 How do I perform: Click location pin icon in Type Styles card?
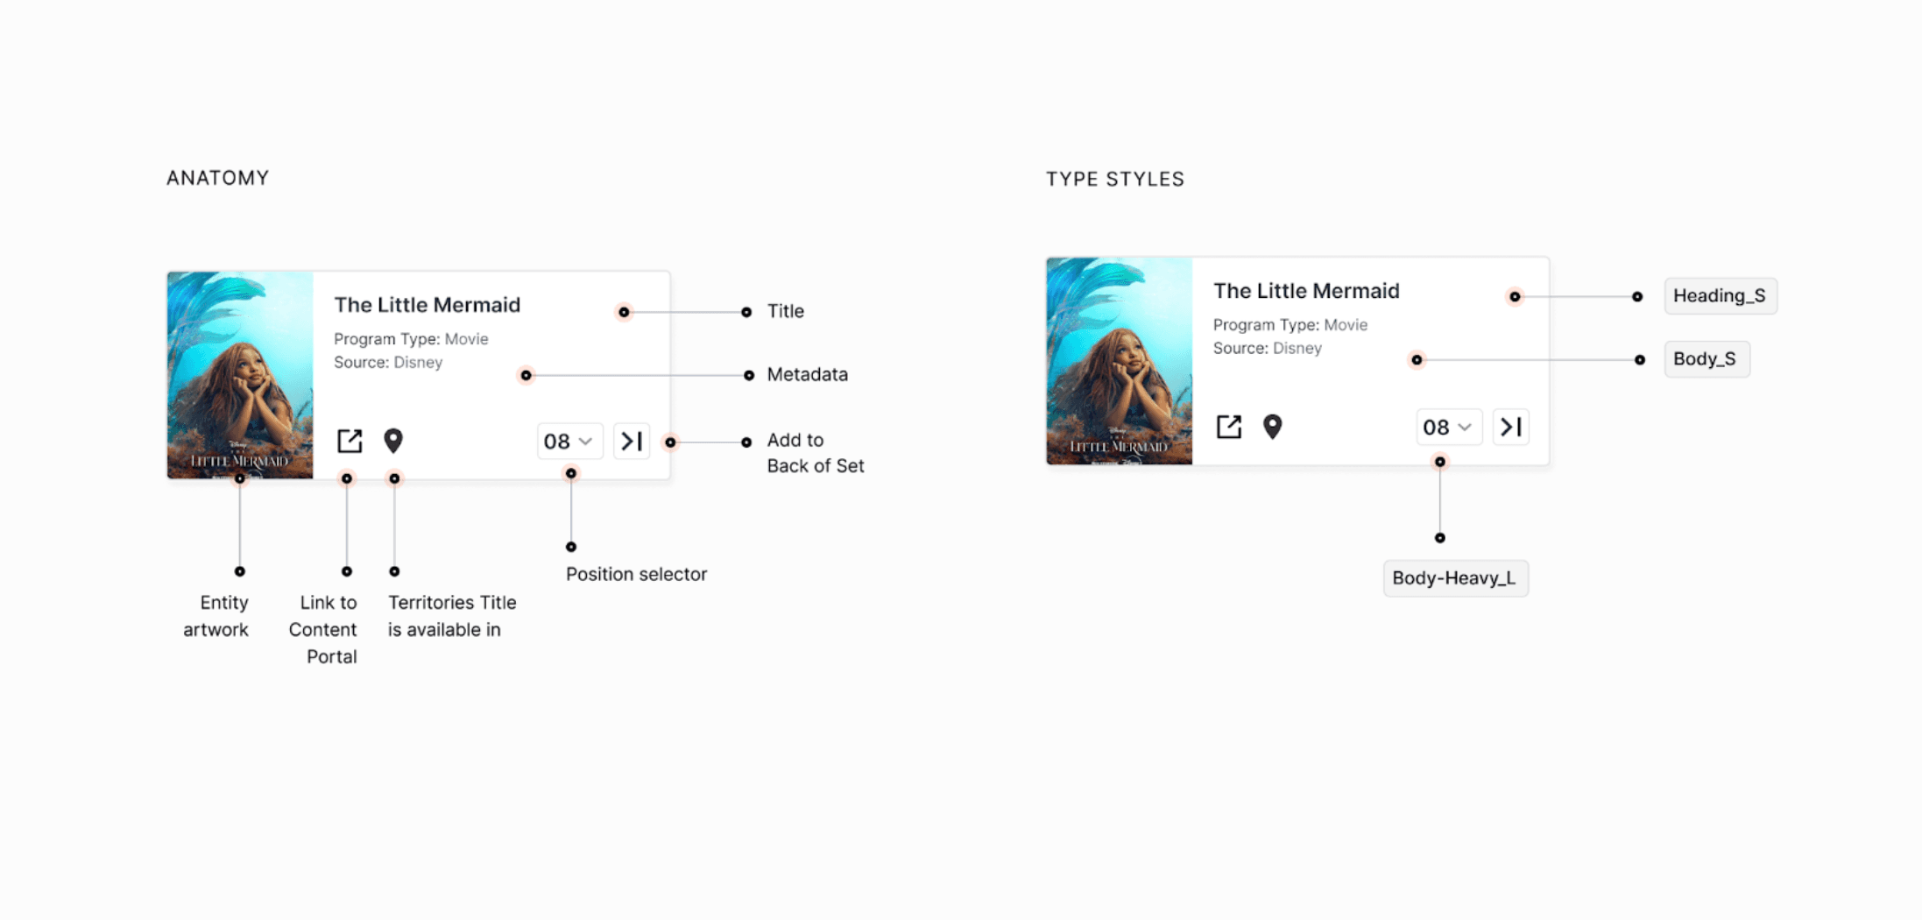click(1273, 427)
